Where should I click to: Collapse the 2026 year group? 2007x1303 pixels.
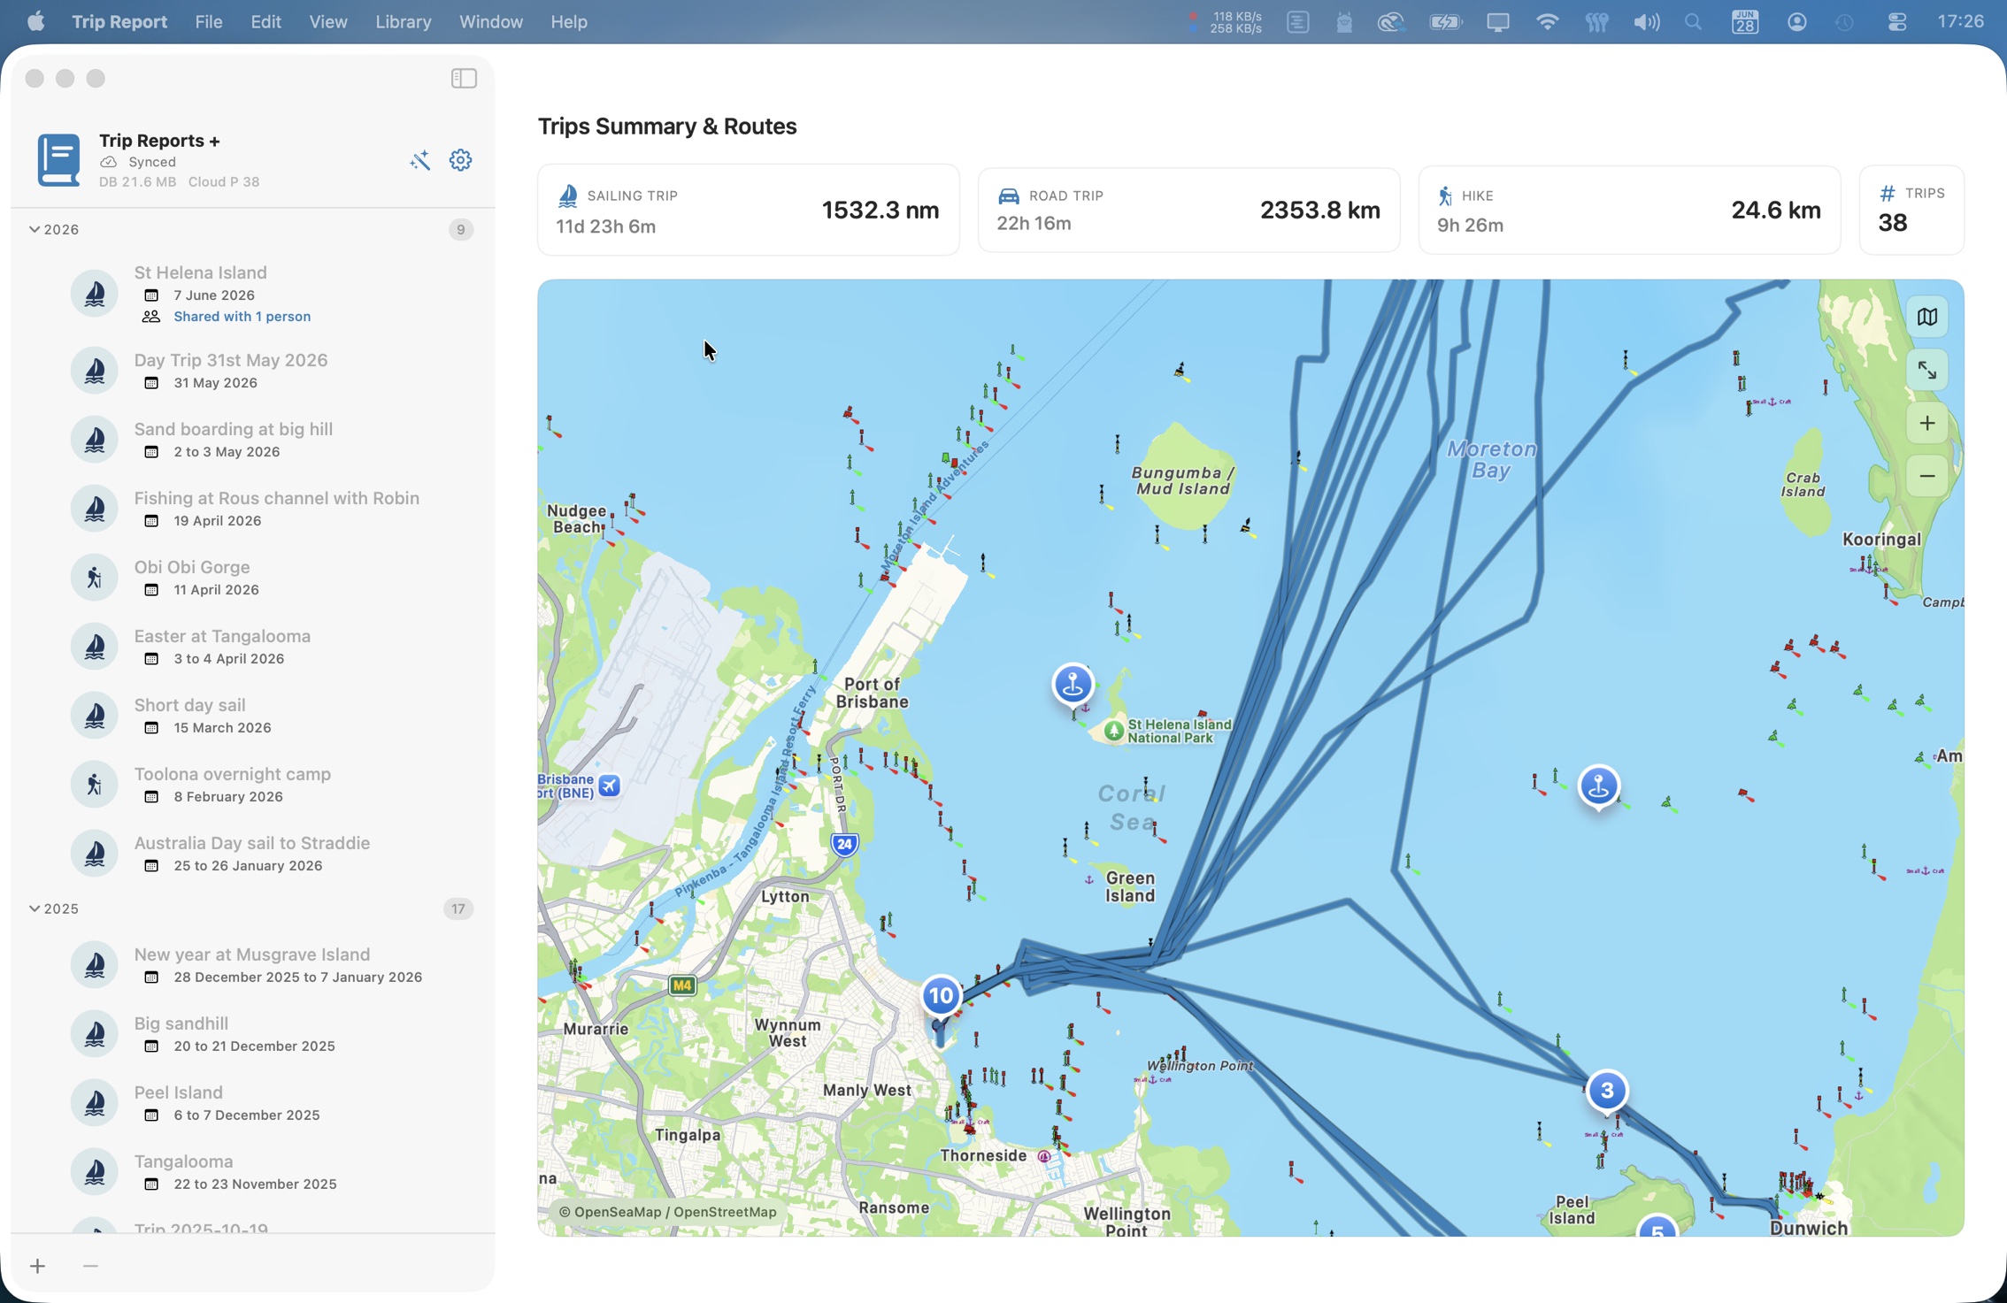click(x=34, y=229)
